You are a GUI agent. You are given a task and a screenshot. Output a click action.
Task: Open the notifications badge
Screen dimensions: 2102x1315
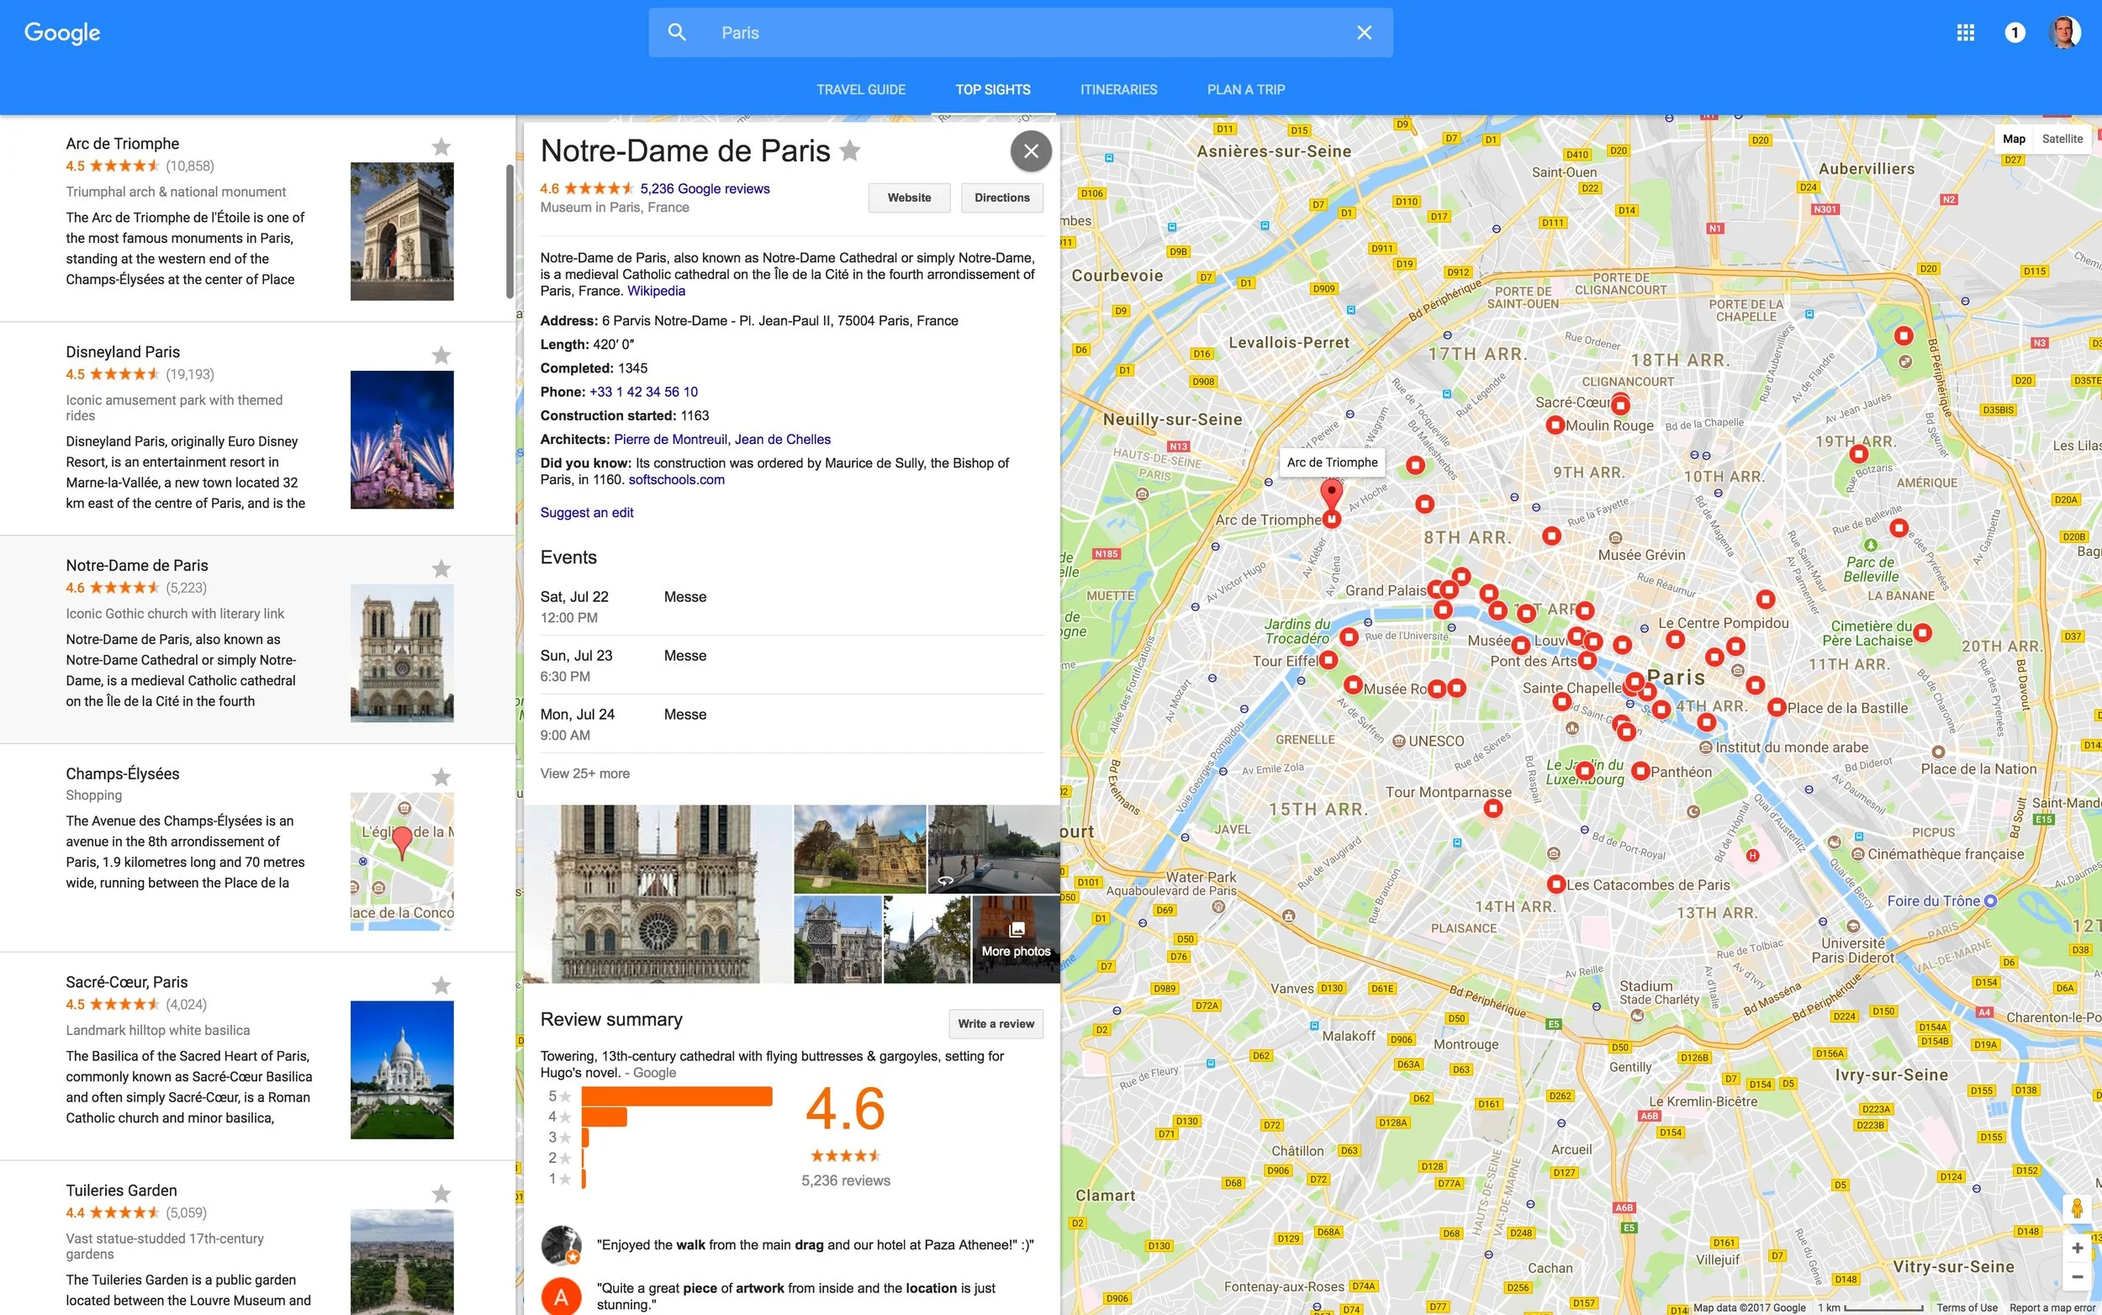tap(2015, 33)
